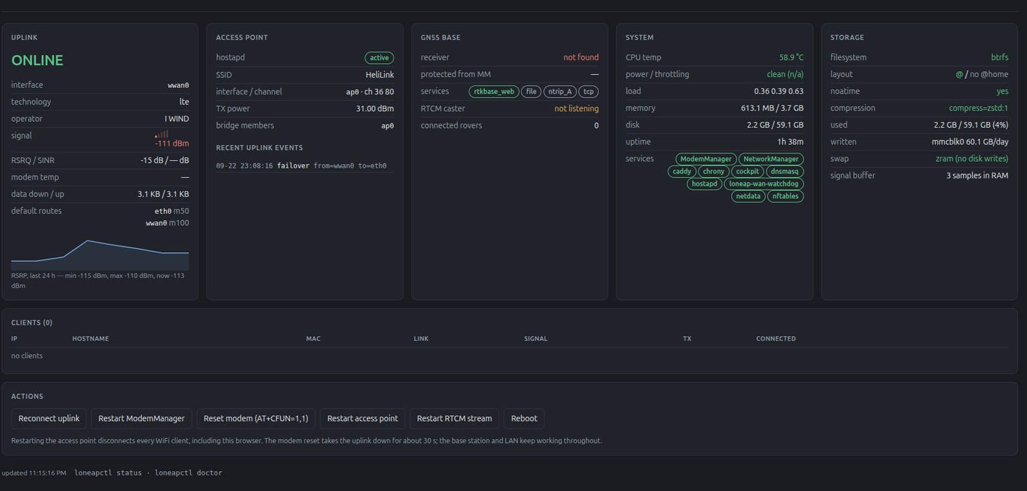Click the CONNECTED column header in Clients
Viewport: 1027px width, 491px height.
775,339
